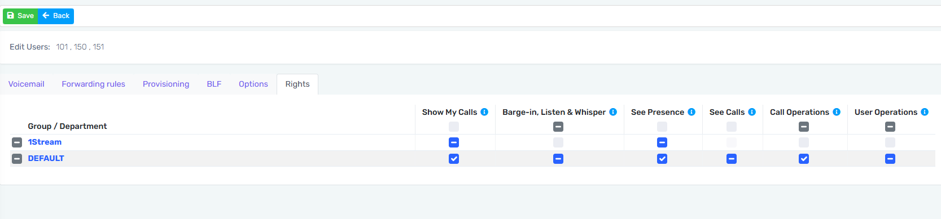Click the info icon beside Call Operations
Screen dimensions: 941x219
click(837, 112)
